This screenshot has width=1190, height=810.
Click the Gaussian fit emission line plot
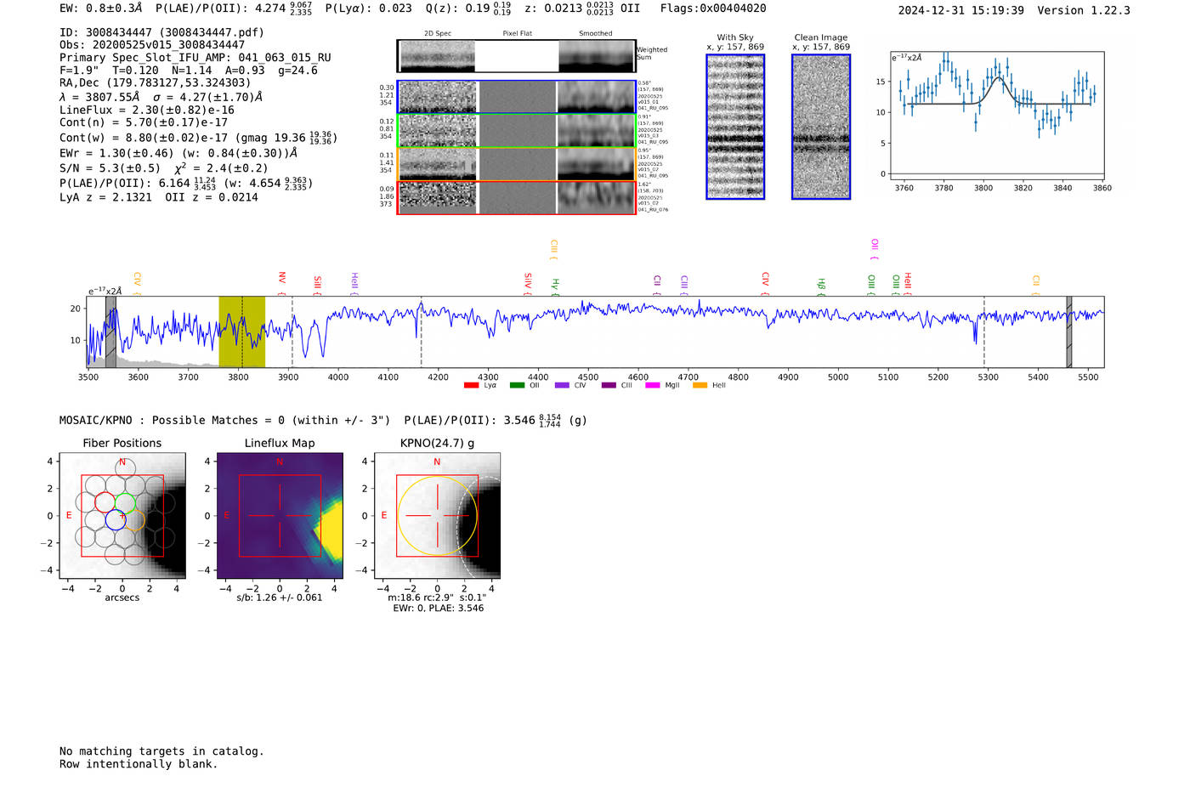pos(997,116)
